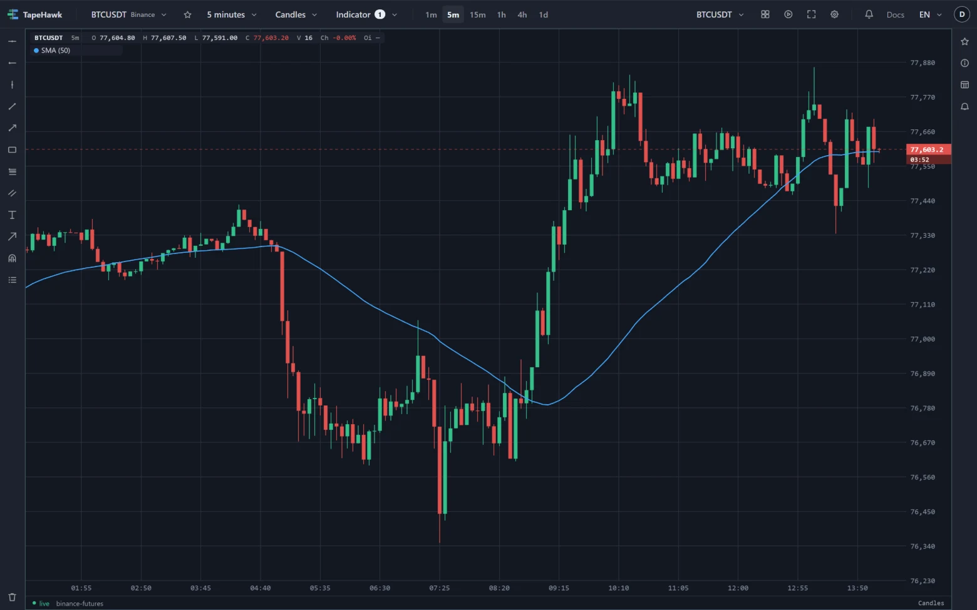The image size is (977, 610).
Task: Open the BTCUSDT Binance symbol selector
Action: pyautogui.click(x=129, y=14)
